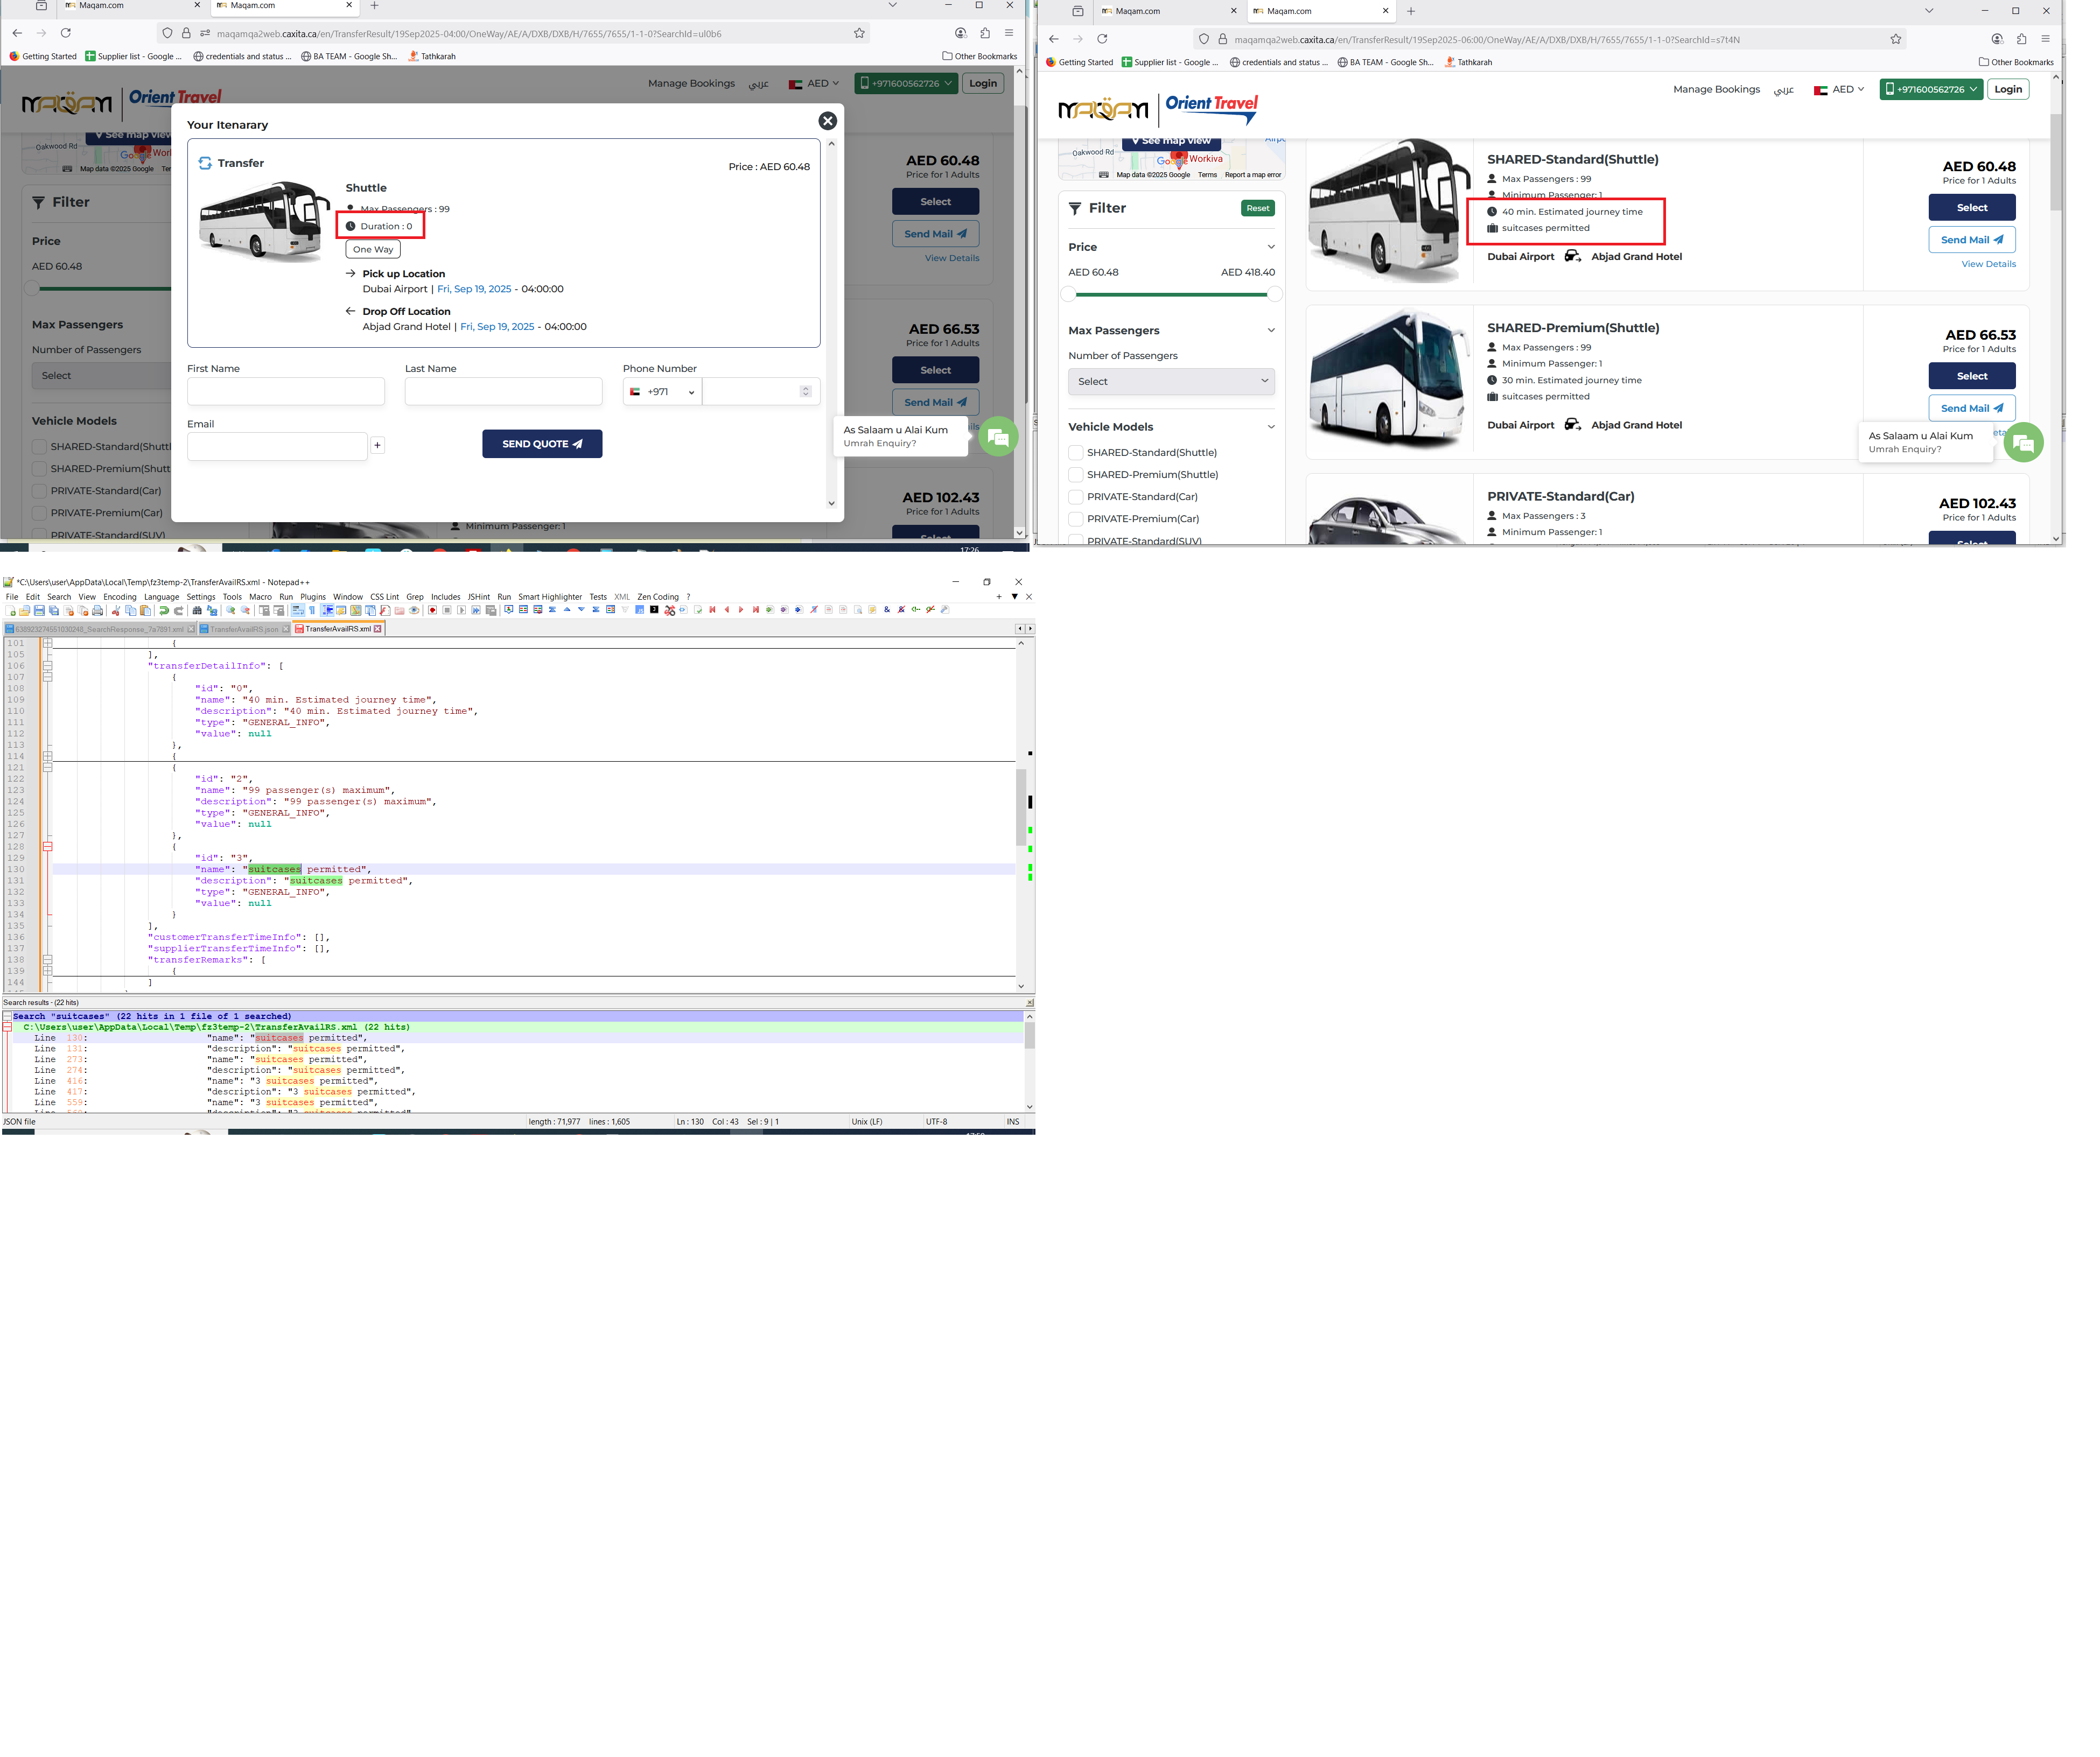Image resolution: width=2100 pixels, height=1757 pixels.
Task: Open the Plugins menu in Notepad++
Action: (313, 596)
